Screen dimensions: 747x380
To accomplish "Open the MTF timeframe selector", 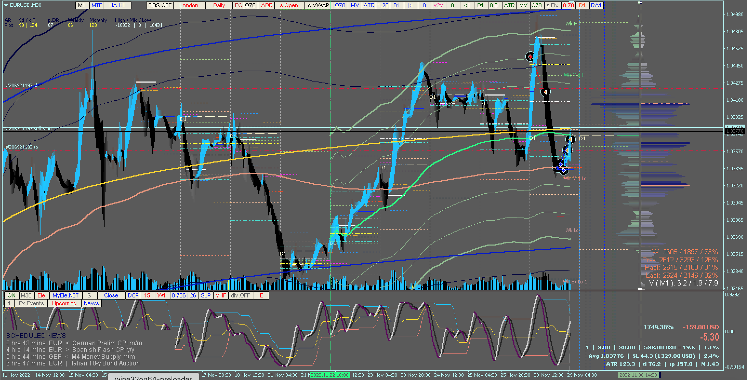I will pyautogui.click(x=97, y=5).
